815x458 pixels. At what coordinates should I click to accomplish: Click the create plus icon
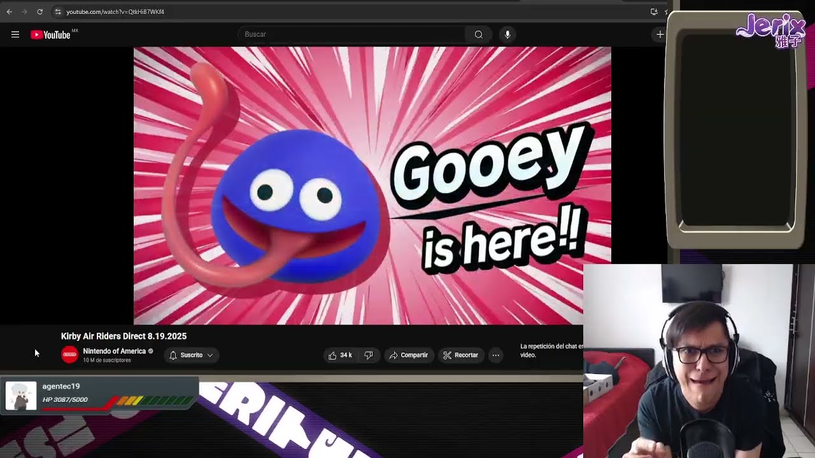pyautogui.click(x=660, y=34)
